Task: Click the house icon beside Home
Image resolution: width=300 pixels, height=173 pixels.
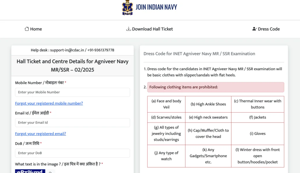Action: click(x=27, y=29)
